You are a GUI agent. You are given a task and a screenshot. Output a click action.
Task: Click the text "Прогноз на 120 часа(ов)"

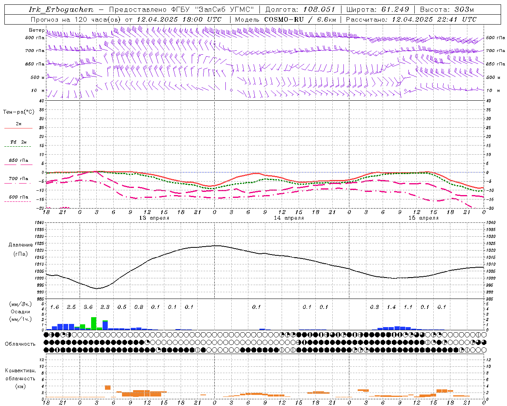pos(76,19)
